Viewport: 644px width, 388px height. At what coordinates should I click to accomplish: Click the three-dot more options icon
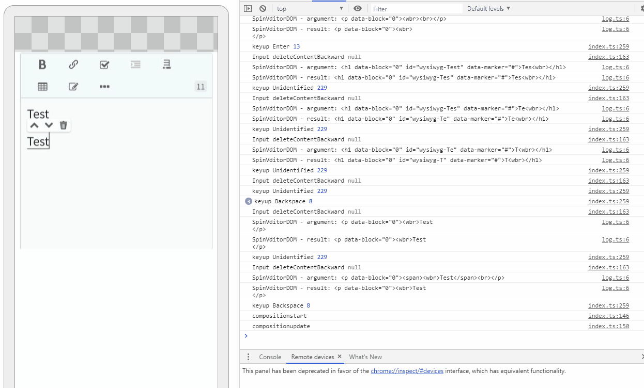click(104, 87)
